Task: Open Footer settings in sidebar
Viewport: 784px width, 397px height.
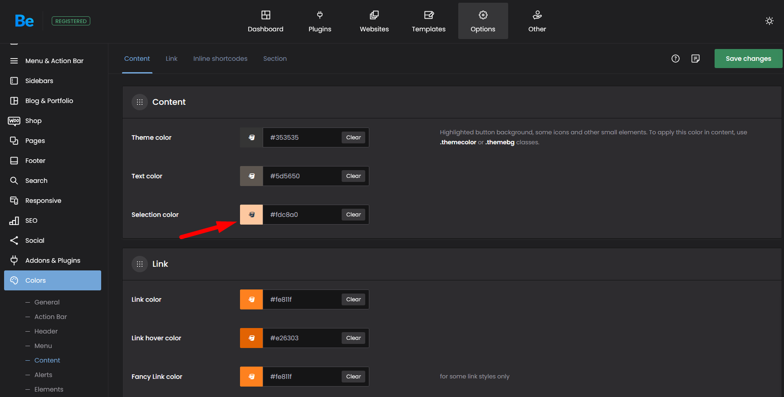Action: click(53, 161)
